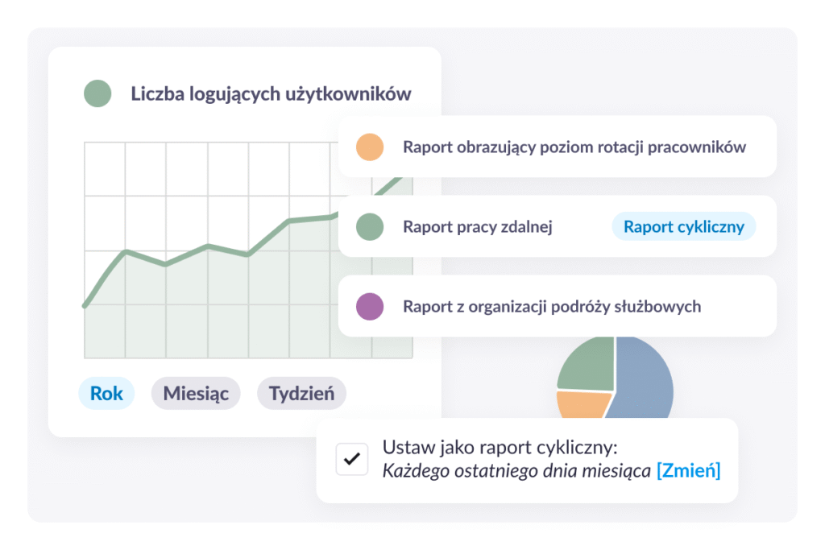Click orange dot on rotacji pracowników report
Screen dimensions: 825x550
pos(369,147)
